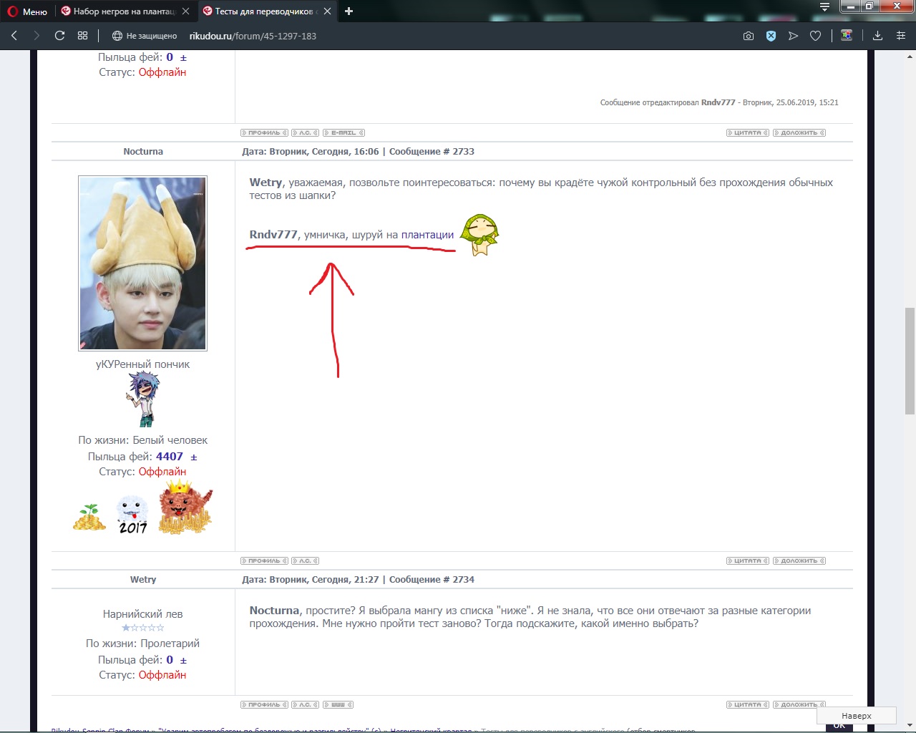Viewport: 916px width, 733px height.
Task: Click ДОЛОЖИТЬ button under Rndv777's post
Action: (x=799, y=133)
